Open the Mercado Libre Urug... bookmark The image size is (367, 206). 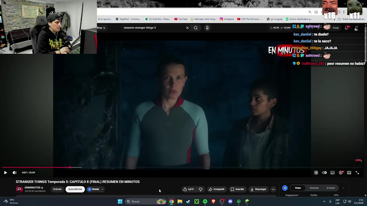coord(203,19)
